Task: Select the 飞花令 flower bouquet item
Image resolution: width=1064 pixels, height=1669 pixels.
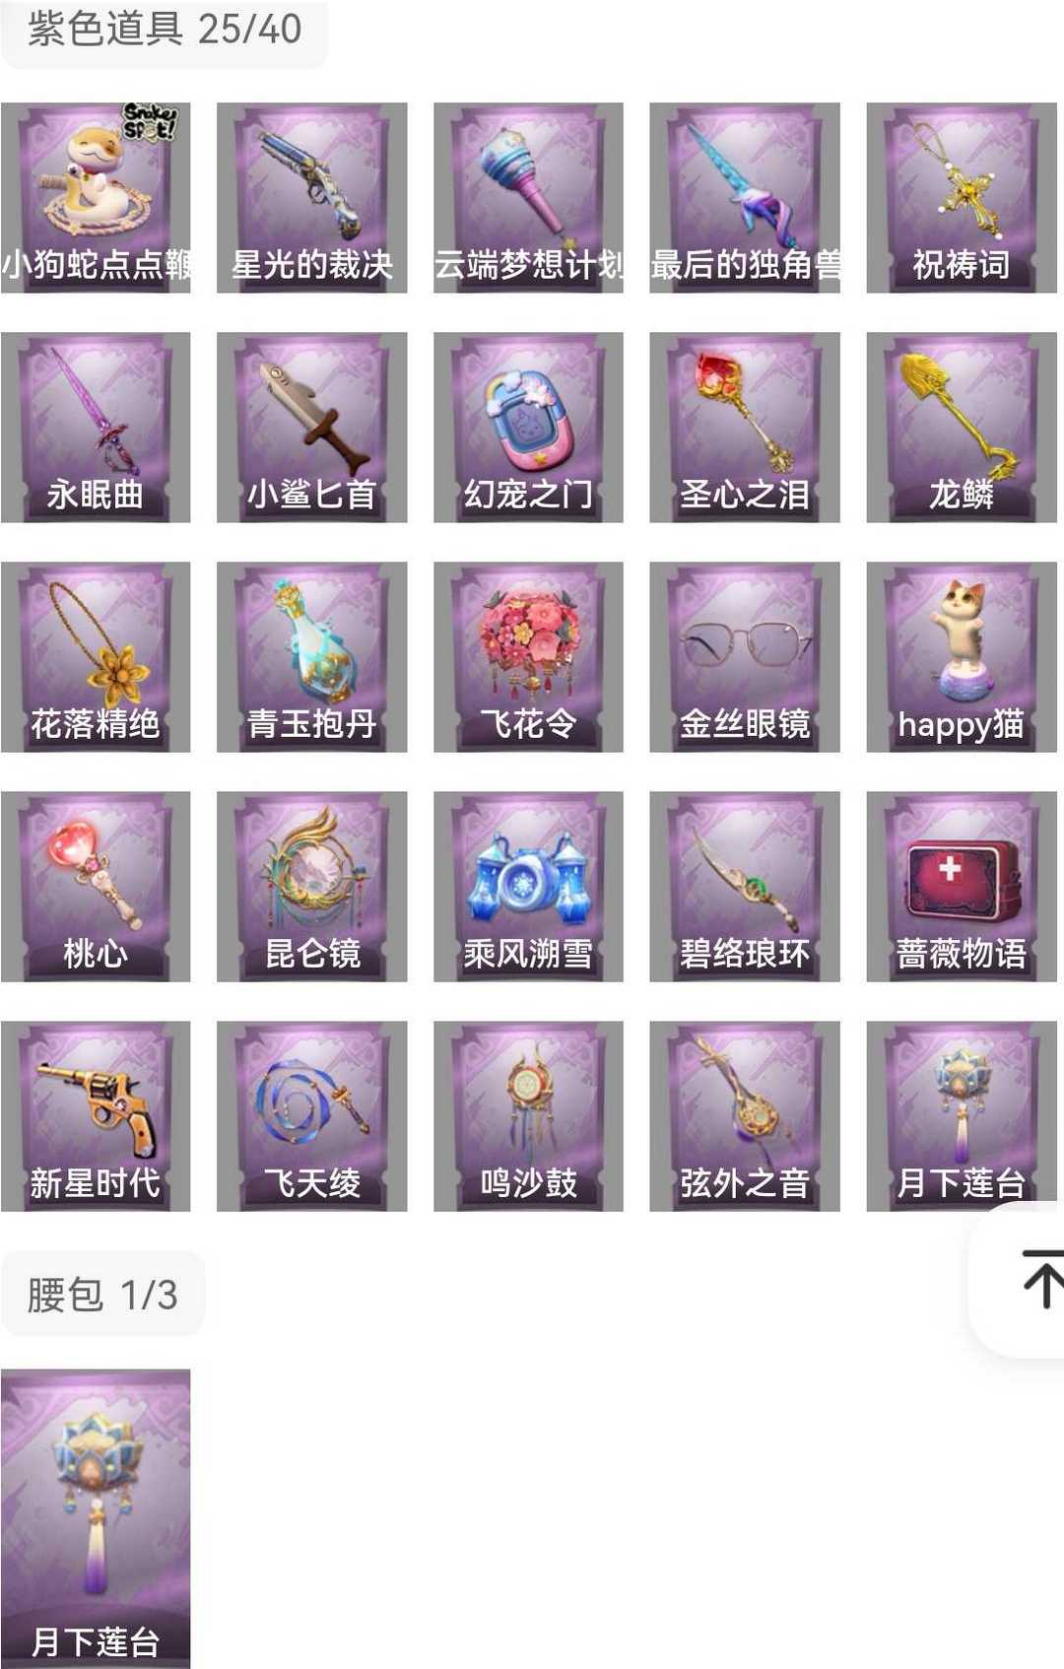Action: (528, 656)
